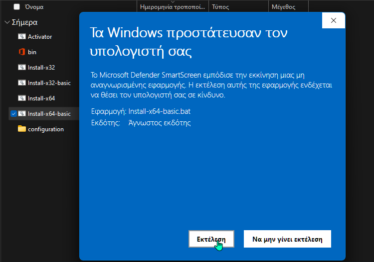Click the Install-x64 file name
The height and width of the screenshot is (262, 374).
[x=41, y=98]
